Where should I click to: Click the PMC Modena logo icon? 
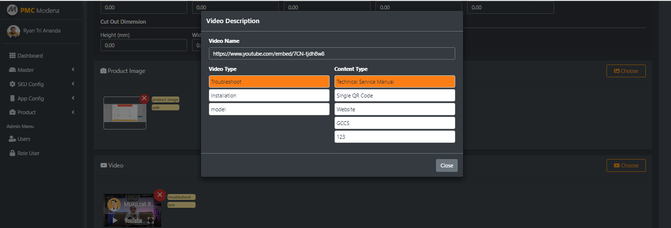click(12, 10)
